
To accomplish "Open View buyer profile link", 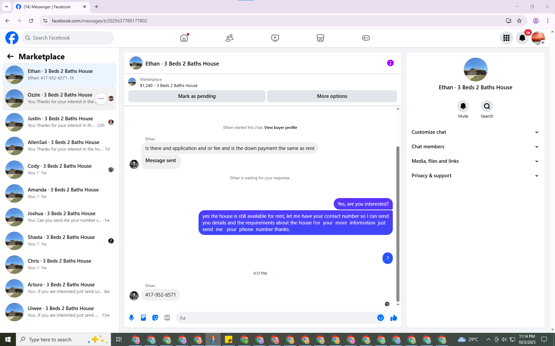I will 280,128.
